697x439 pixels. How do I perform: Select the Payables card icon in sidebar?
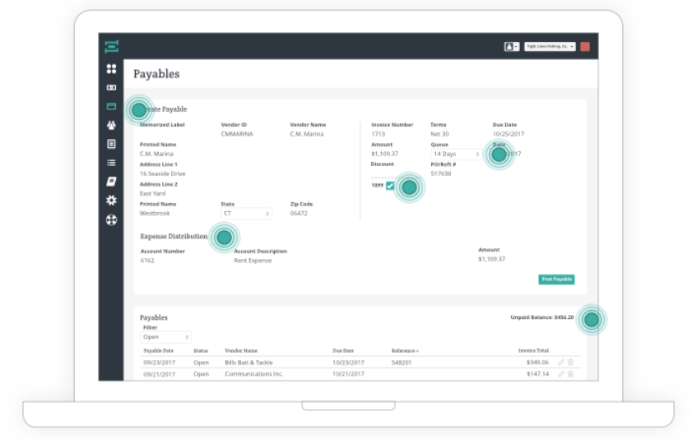[111, 107]
